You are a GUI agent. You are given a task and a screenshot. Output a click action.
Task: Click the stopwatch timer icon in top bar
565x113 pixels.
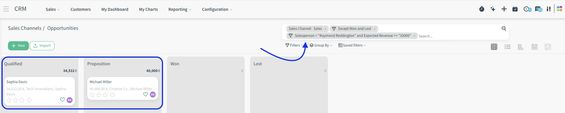[x=482, y=9]
